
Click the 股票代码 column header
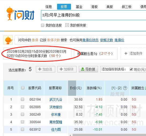click(35, 88)
